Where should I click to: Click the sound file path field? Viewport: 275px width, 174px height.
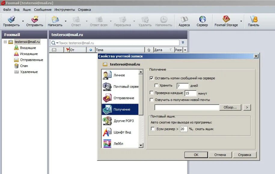(x=187, y=107)
